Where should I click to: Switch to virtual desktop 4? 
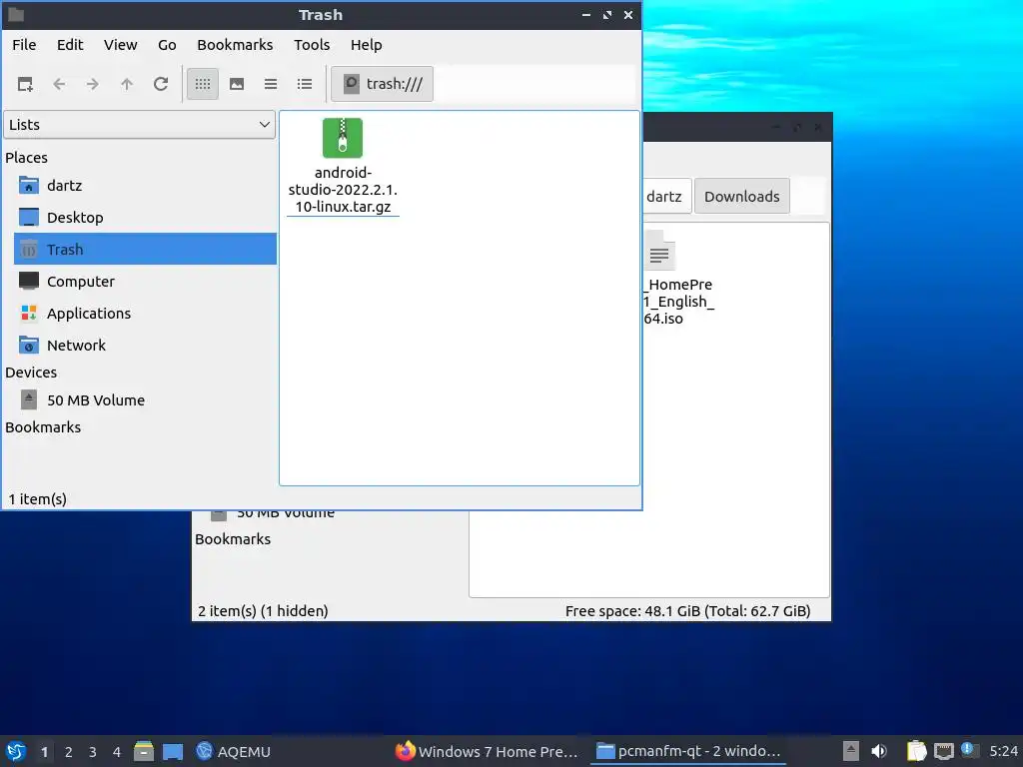[x=117, y=752]
